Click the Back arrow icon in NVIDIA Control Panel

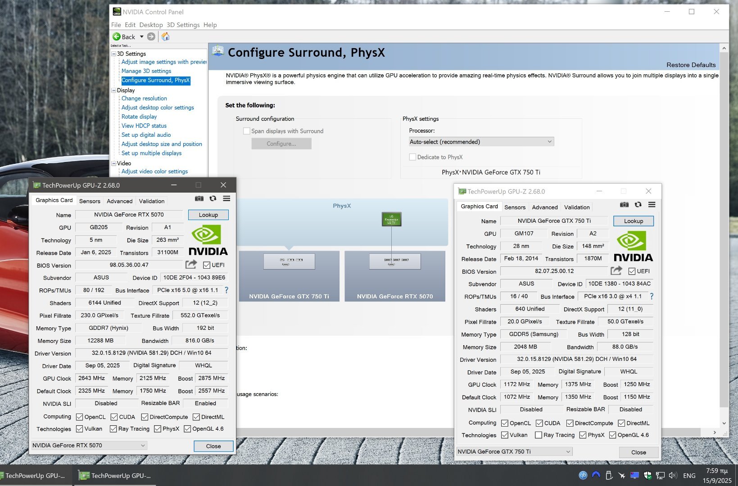[116, 36]
